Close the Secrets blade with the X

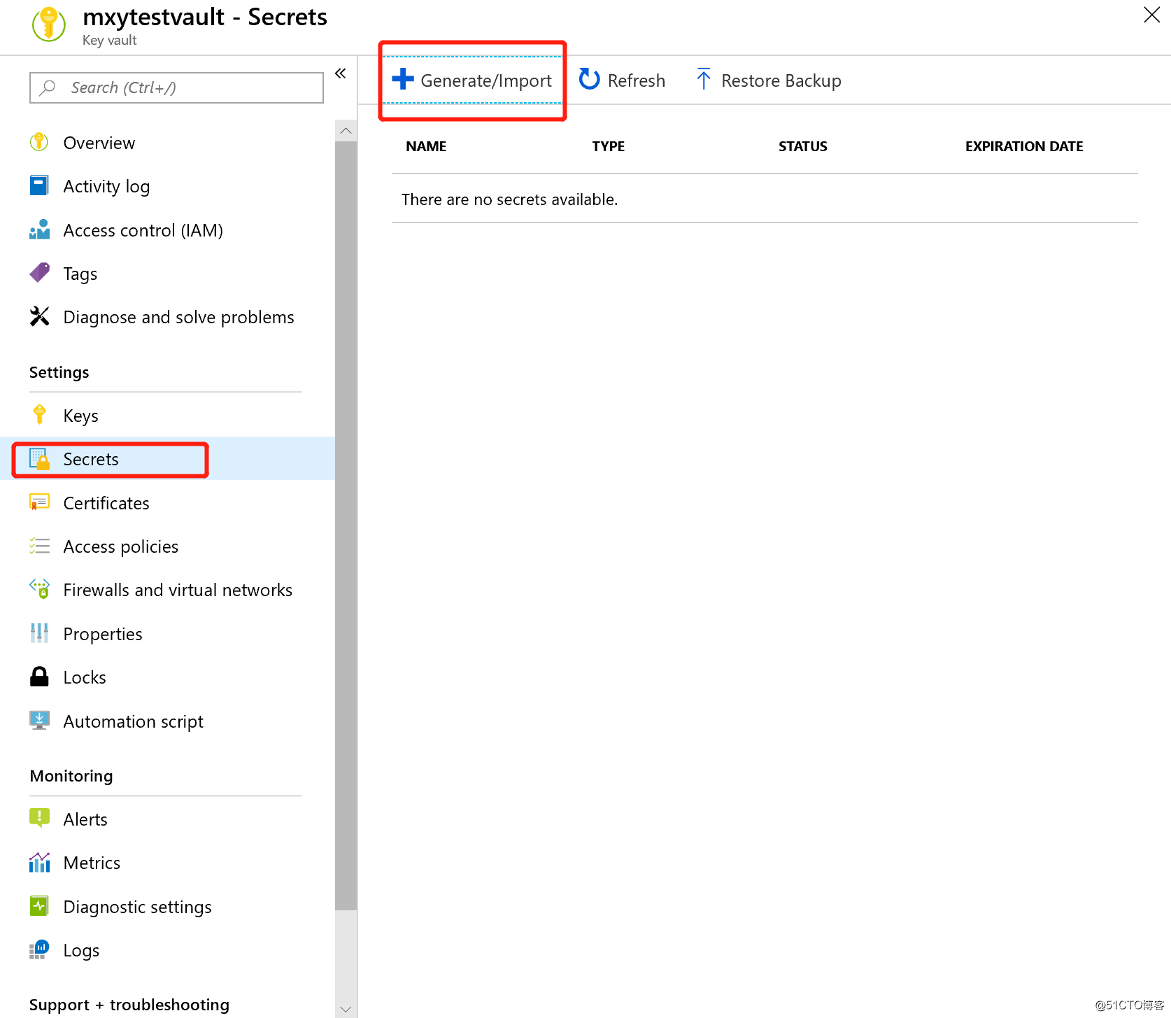[x=1151, y=15]
